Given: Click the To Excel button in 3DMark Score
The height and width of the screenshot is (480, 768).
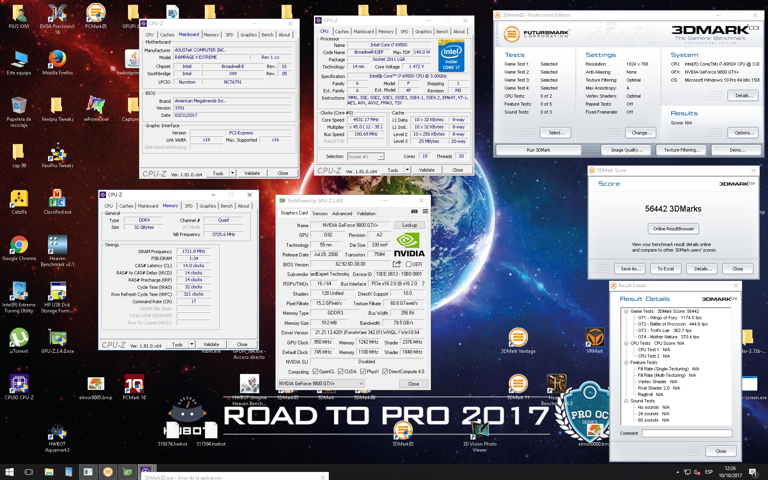Looking at the screenshot, I should coord(666,269).
